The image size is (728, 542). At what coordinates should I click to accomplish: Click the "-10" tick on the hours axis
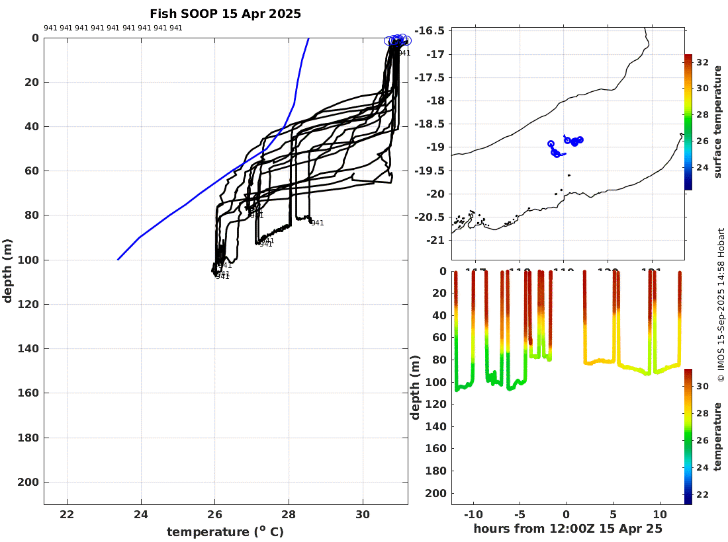click(x=473, y=514)
